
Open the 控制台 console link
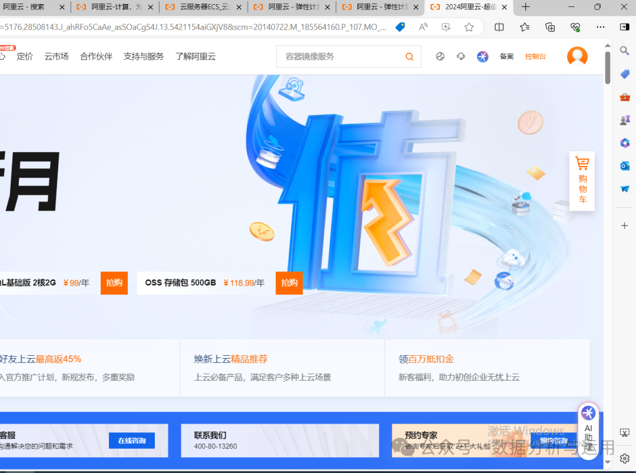tap(535, 57)
